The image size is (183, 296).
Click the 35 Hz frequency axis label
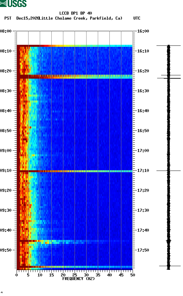click(98, 275)
